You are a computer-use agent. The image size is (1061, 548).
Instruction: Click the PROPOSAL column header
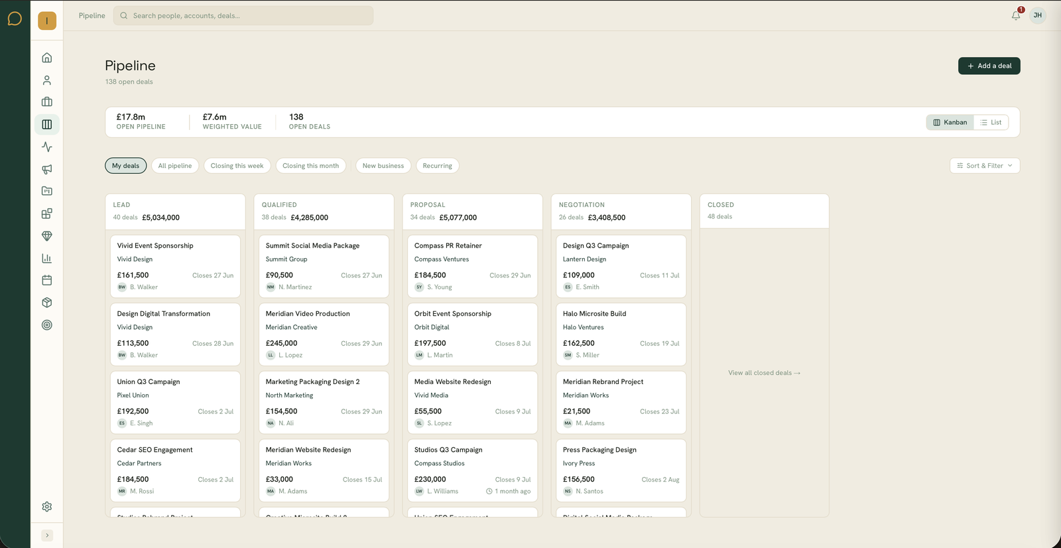click(472, 212)
